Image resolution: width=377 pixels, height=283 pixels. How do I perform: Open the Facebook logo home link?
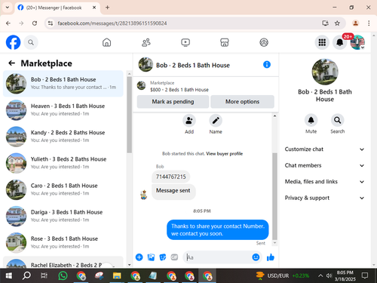(x=13, y=42)
